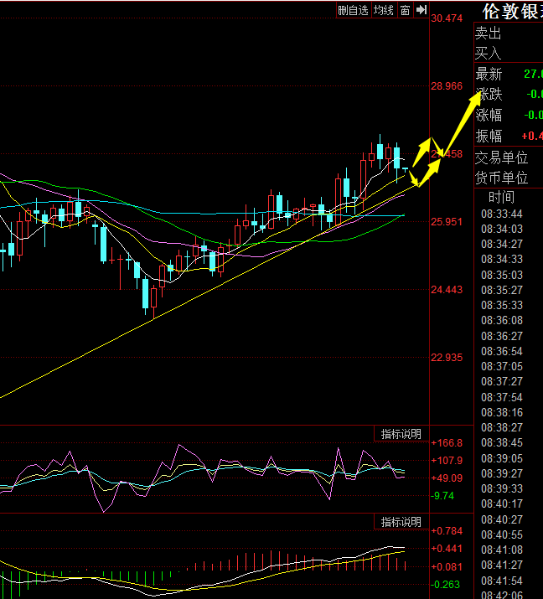Click the +49.09 indicator axis value
This screenshot has width=543, height=599.
(447, 478)
